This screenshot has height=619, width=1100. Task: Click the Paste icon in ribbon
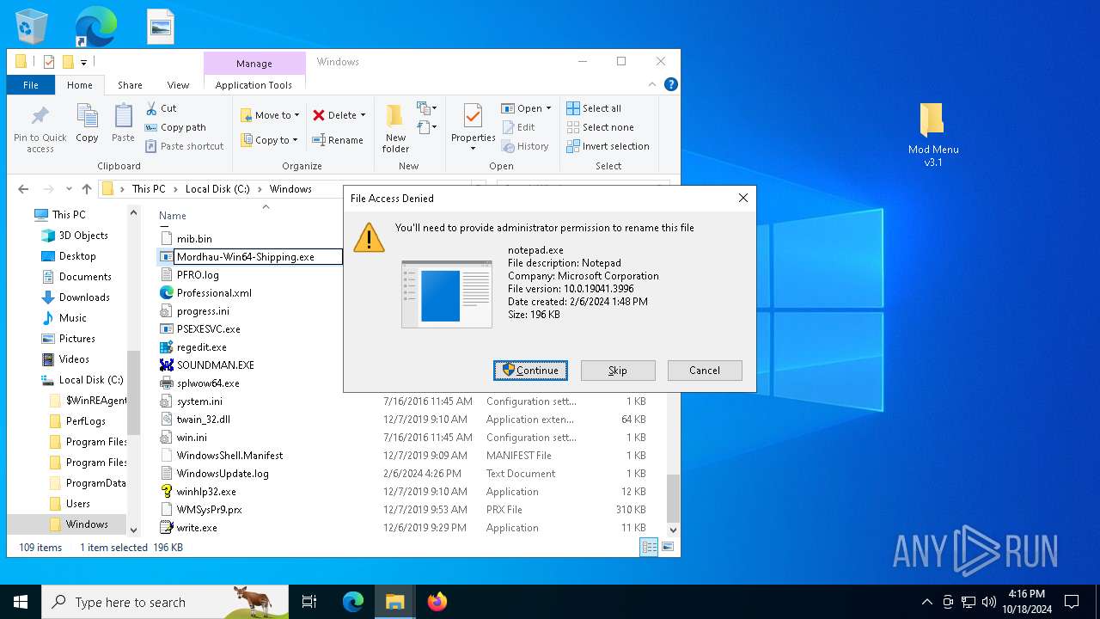point(123,116)
